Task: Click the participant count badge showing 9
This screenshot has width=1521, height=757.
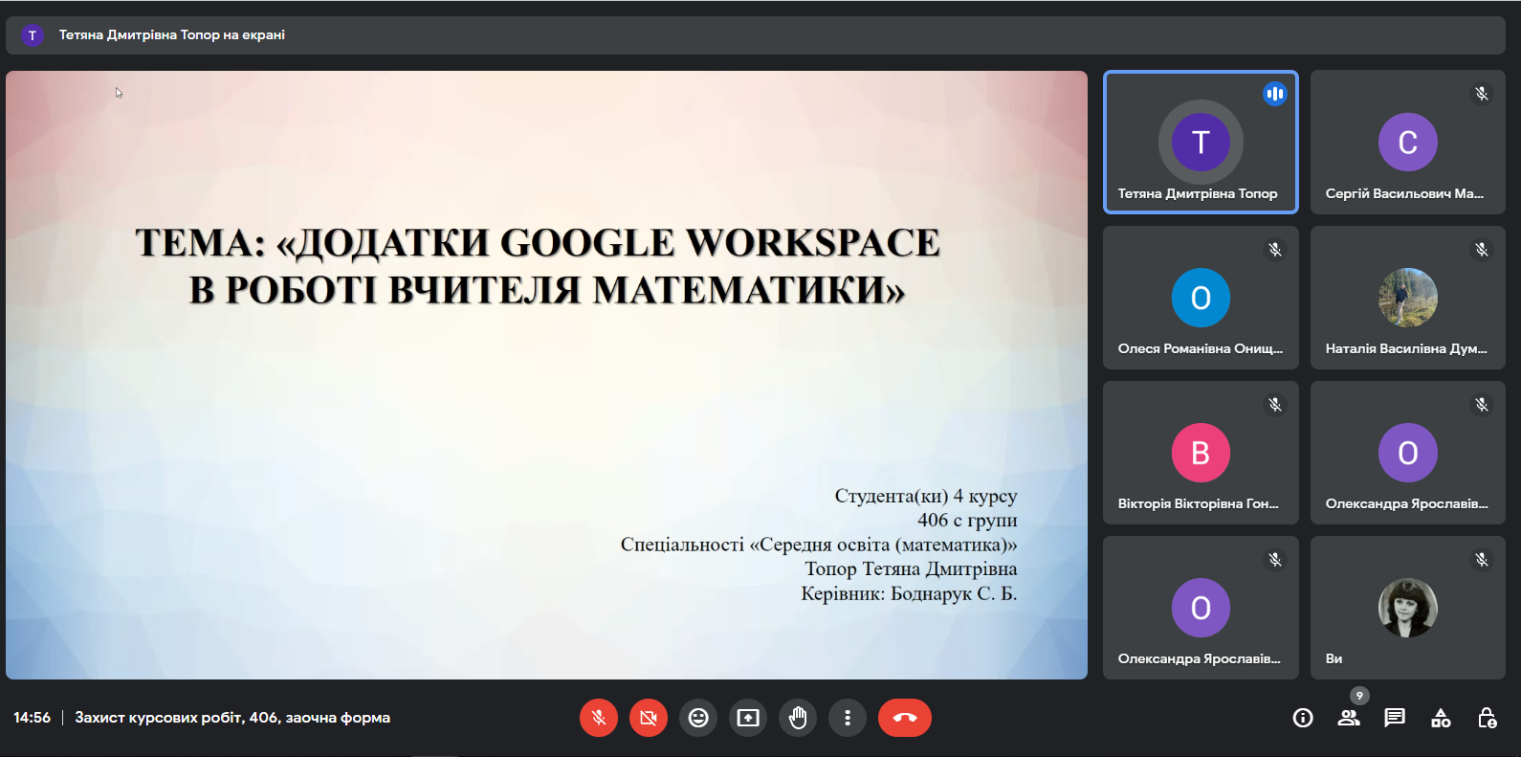Action: 1359,696
